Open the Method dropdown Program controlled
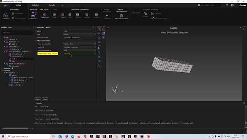 (79, 47)
